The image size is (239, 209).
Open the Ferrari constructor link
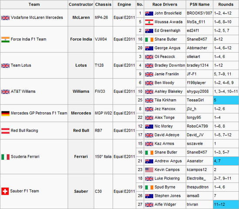click(x=81, y=157)
